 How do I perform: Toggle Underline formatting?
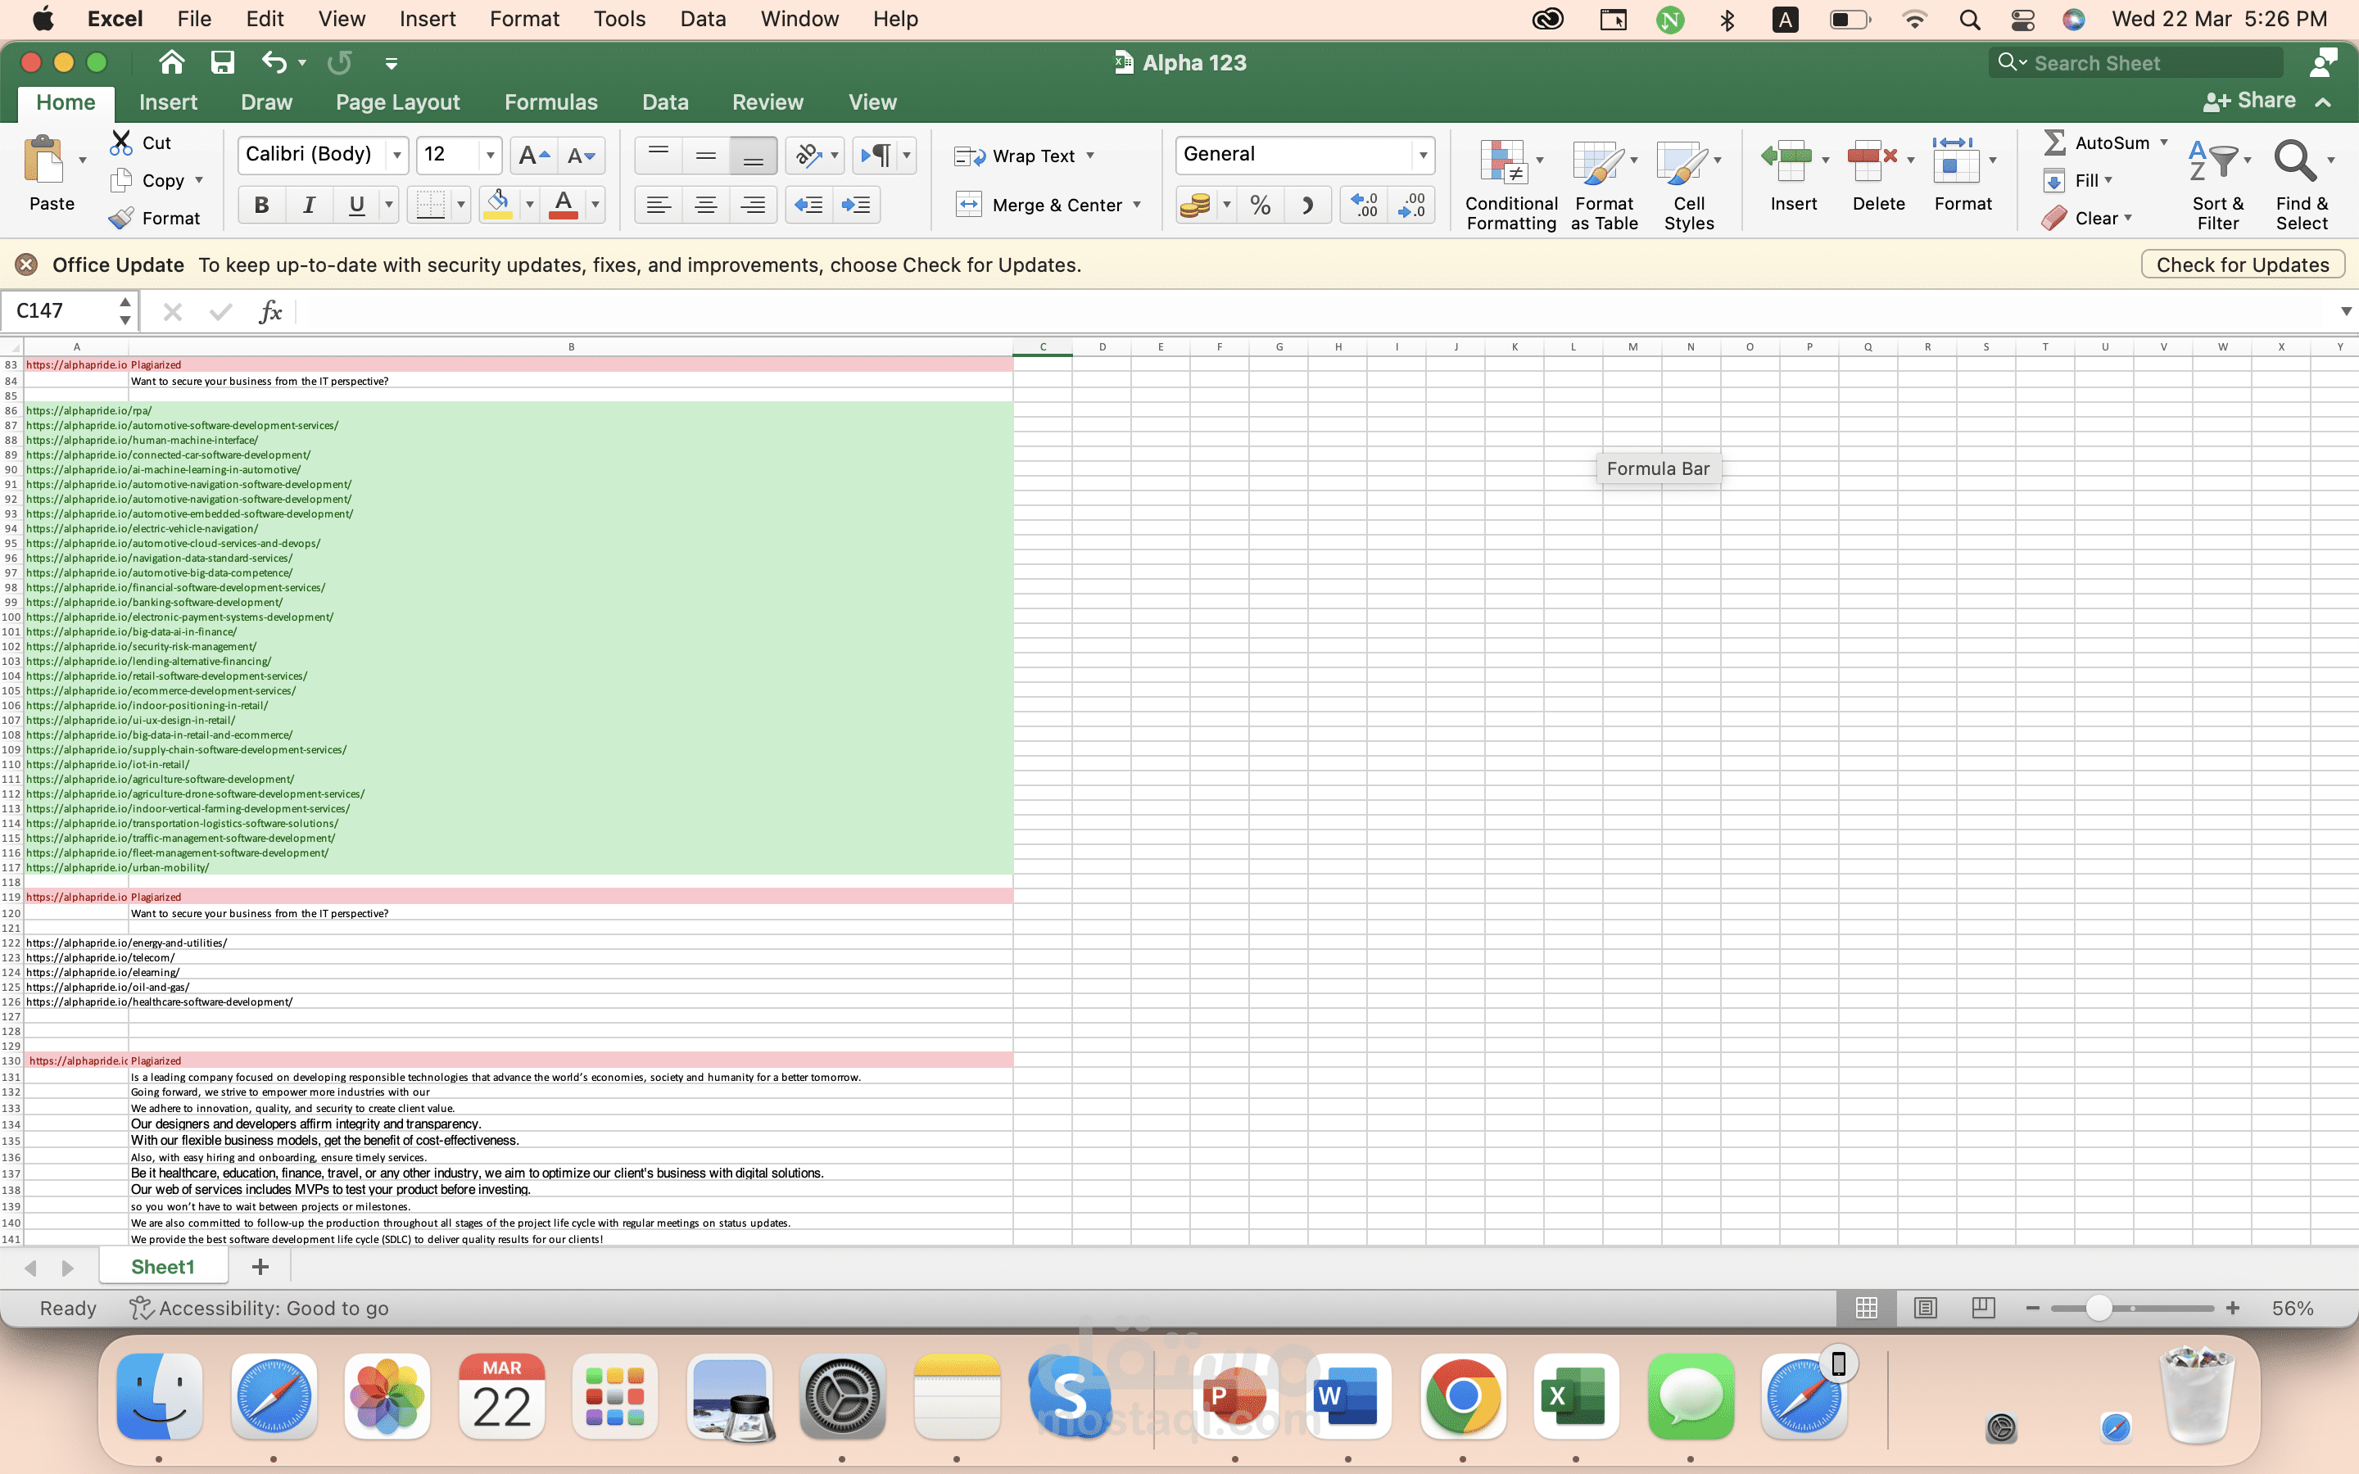tap(355, 205)
